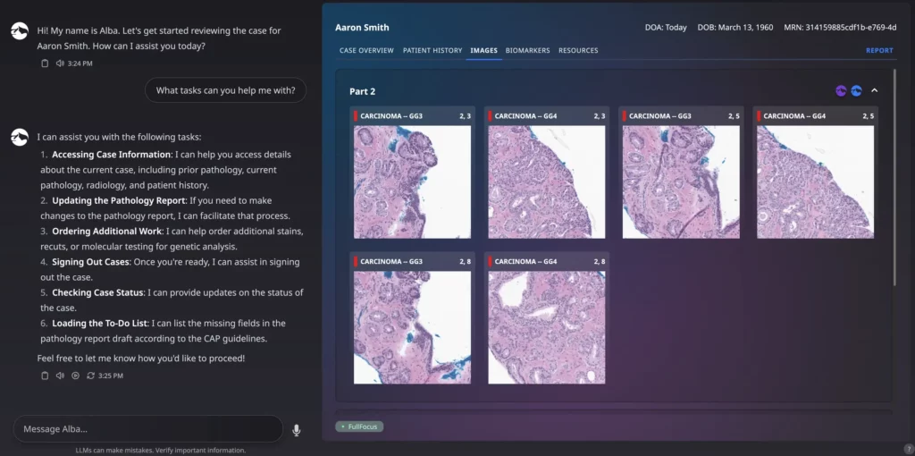Switch to the Patient History tab
This screenshot has height=456, width=915.
coord(432,51)
